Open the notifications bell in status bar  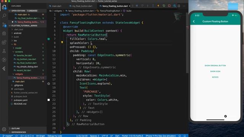185,136
